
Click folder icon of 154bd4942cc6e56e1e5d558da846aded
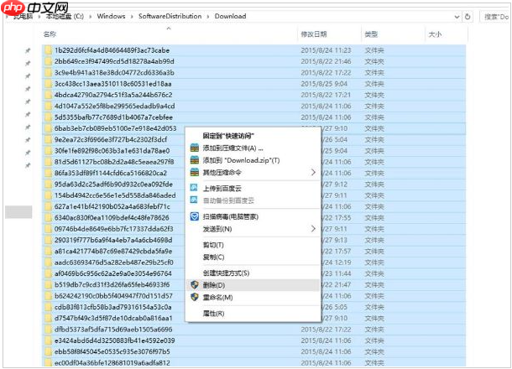48,195
